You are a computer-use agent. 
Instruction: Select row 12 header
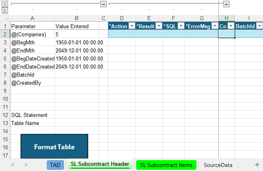tap(5, 115)
